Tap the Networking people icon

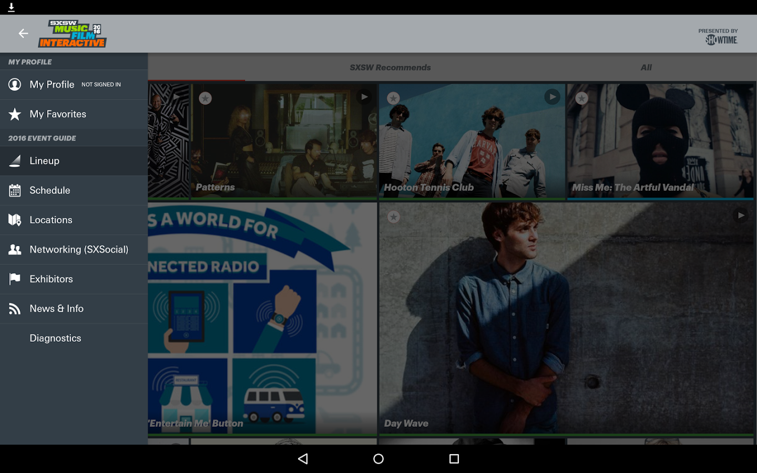pos(15,250)
